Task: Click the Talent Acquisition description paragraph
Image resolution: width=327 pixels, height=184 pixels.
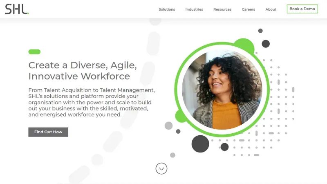Action: (x=92, y=102)
